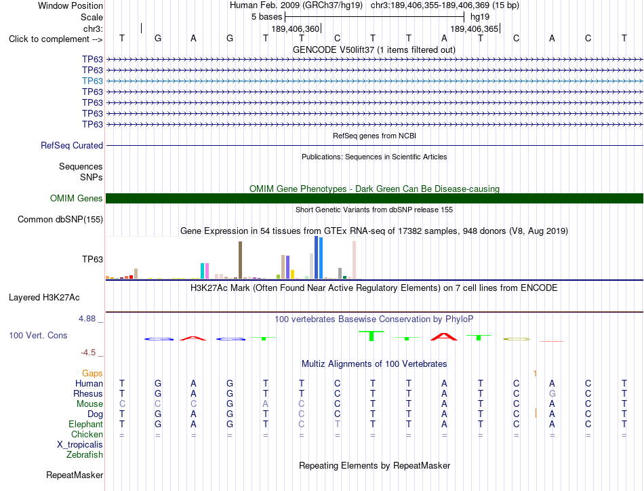
Task: Click the '5 bases' scale bar text
Action: point(267,17)
